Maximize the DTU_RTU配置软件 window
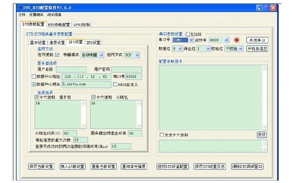Viewport: 297px width, 183px height. pyautogui.click(x=266, y=8)
